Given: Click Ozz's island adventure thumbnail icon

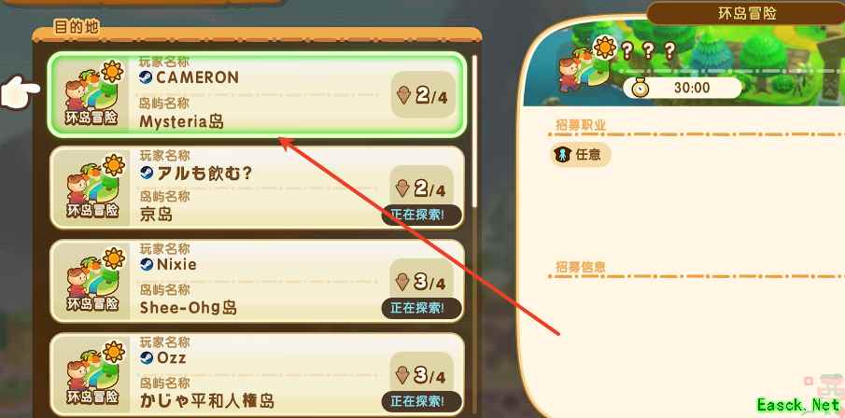Looking at the screenshot, I should click(93, 373).
